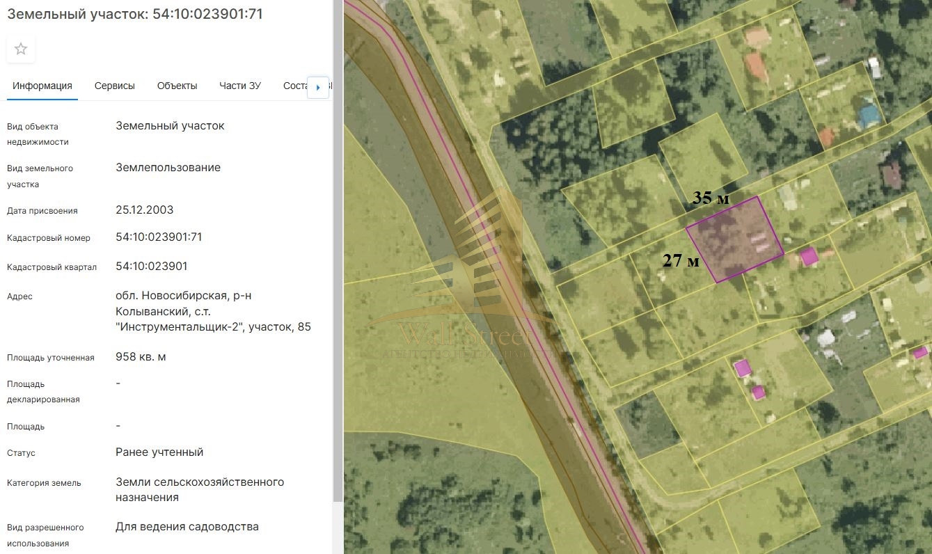Viewport: 932px width, 554px height.
Task: Switch to the Объекты tab
Action: (177, 86)
